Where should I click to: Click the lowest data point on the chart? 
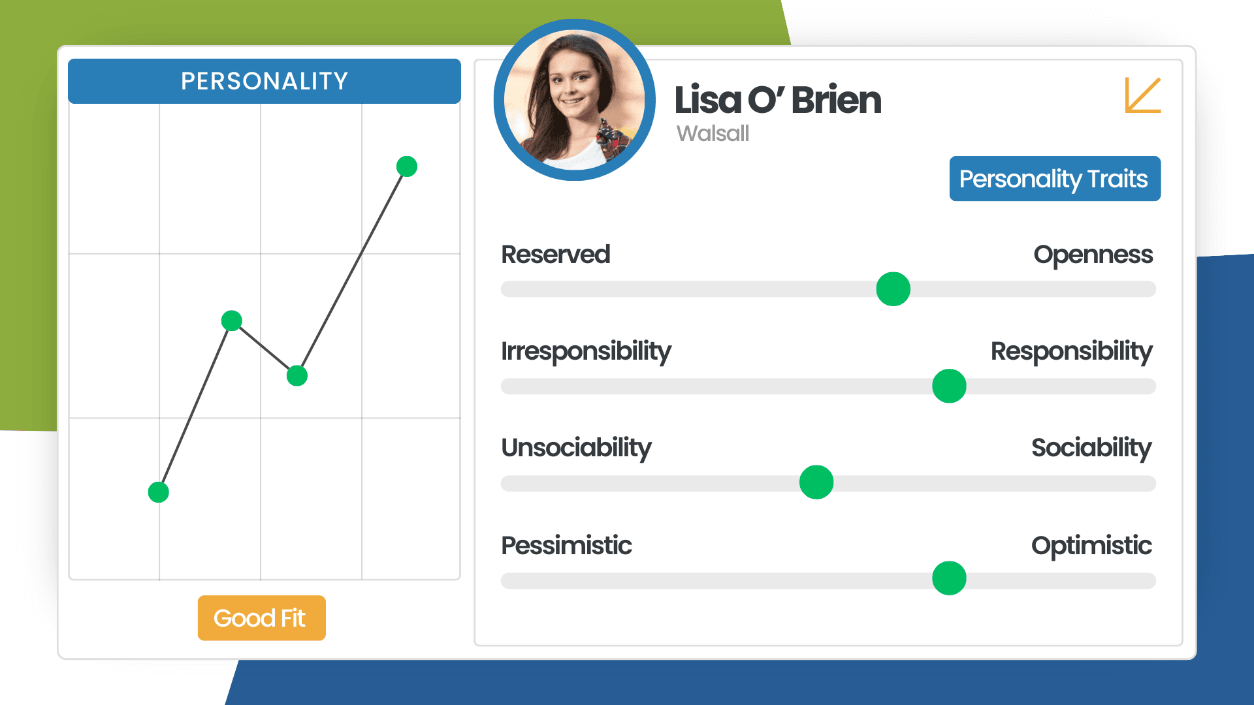tap(159, 492)
